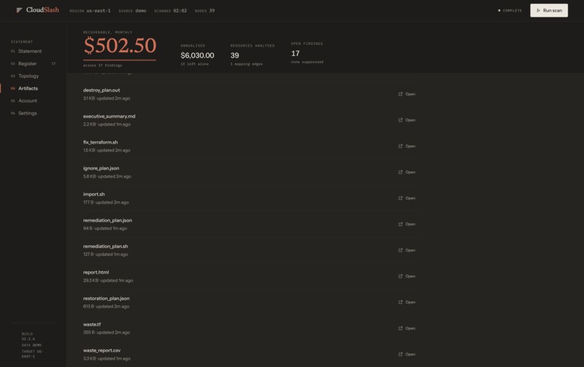584x367 pixels.
Task: Click open icon for ignore_plan.json
Action: pyautogui.click(x=401, y=173)
